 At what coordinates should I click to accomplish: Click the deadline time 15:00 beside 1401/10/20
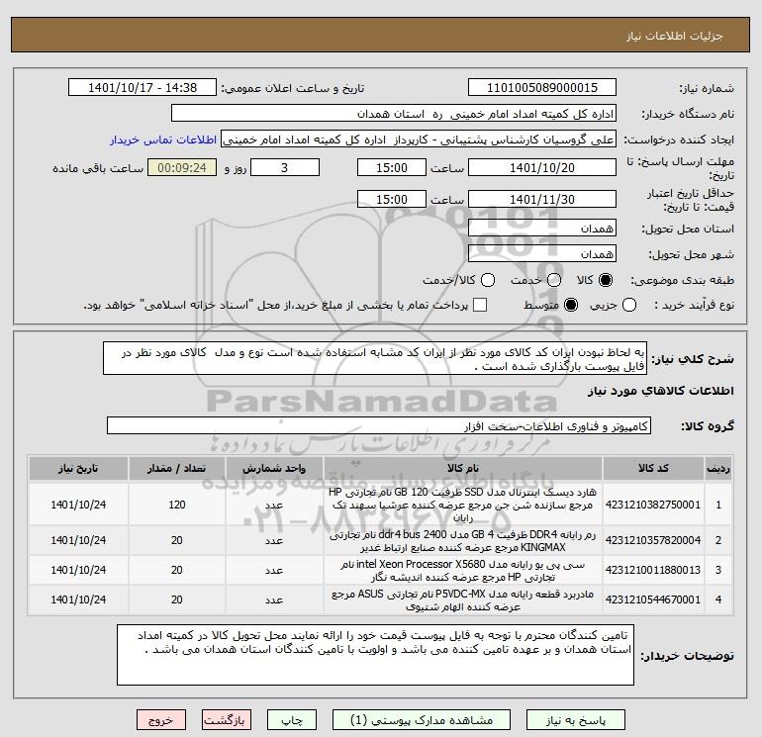tap(392, 167)
